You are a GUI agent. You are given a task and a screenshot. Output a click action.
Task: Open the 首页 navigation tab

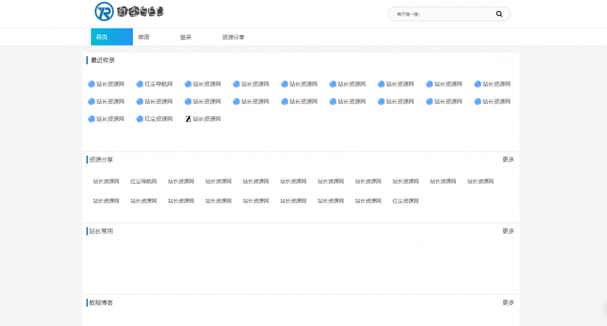tap(102, 37)
